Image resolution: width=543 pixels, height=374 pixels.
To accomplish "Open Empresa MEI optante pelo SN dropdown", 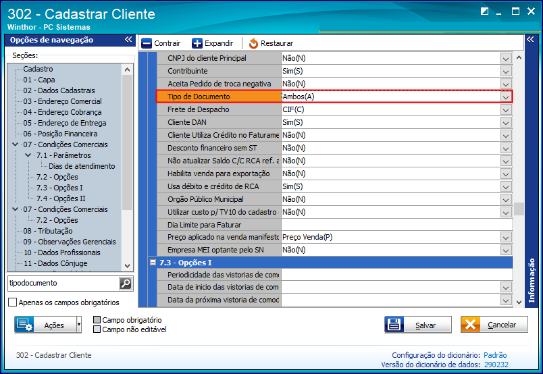I will pyautogui.click(x=506, y=250).
